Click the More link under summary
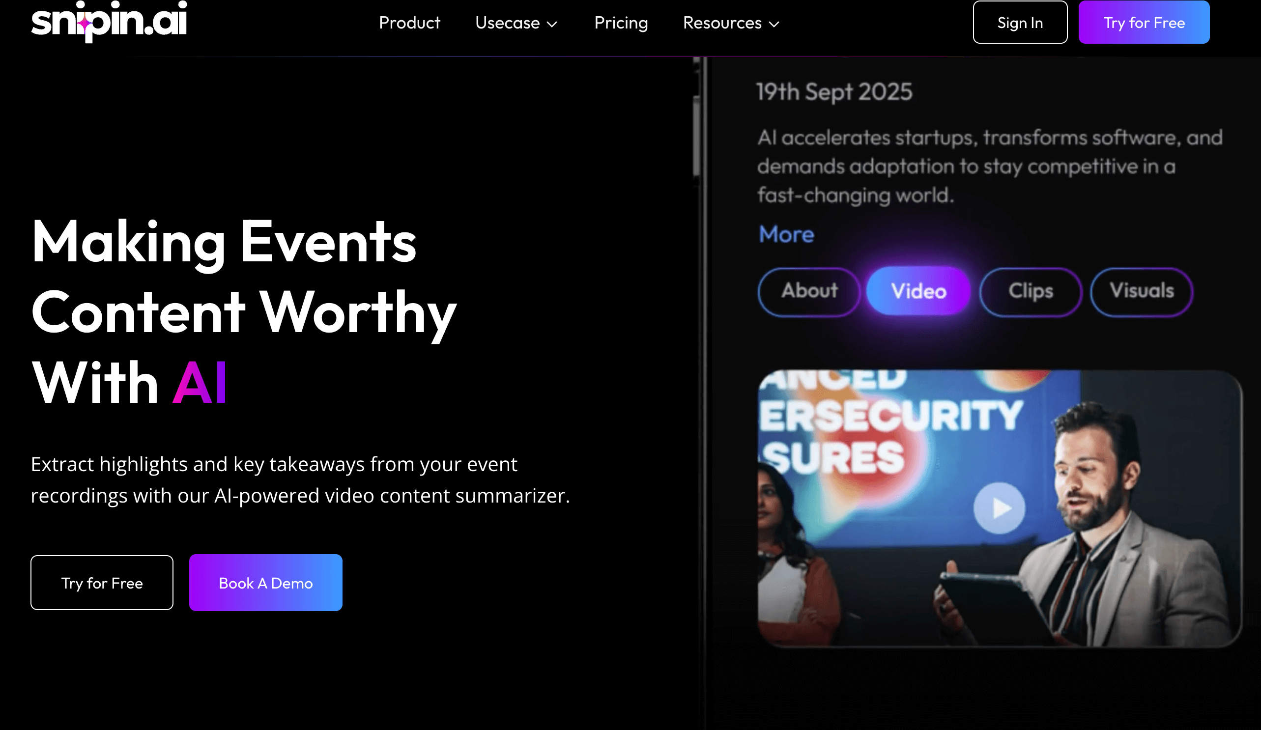 786,234
